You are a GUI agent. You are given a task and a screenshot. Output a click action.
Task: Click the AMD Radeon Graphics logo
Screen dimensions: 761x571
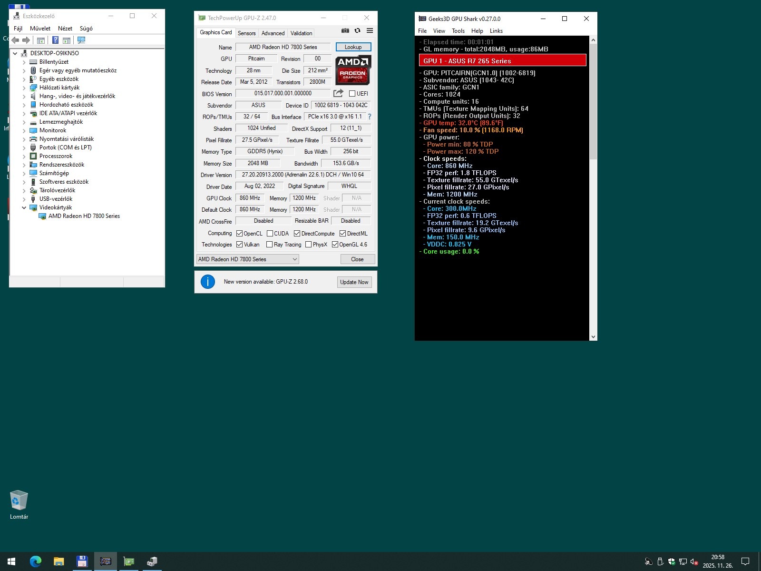pos(353,70)
